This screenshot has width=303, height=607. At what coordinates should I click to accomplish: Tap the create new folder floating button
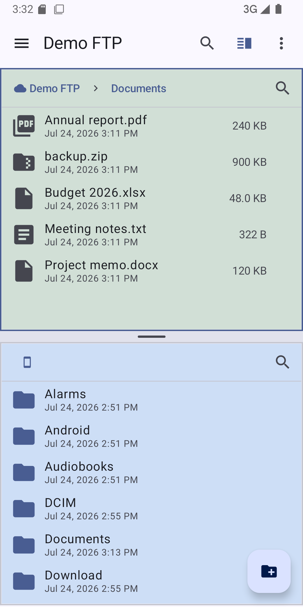tap(269, 571)
